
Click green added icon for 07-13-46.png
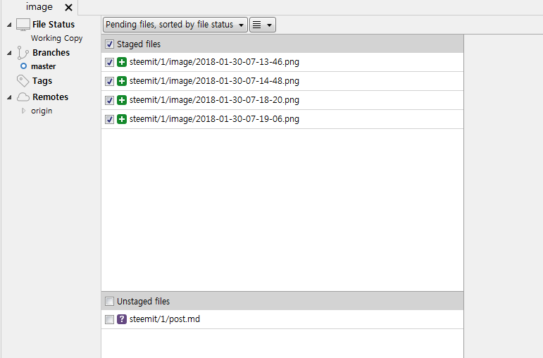pos(122,62)
